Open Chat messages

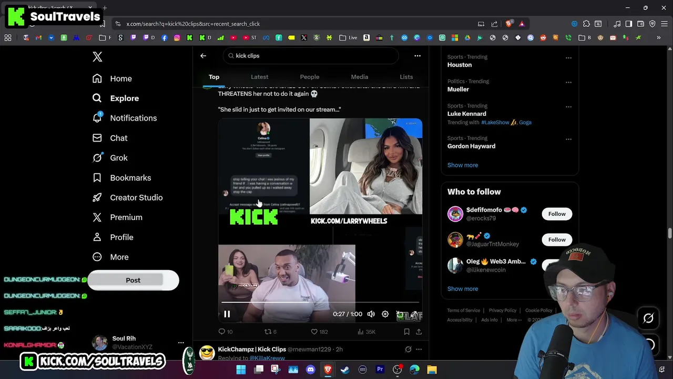110,138
